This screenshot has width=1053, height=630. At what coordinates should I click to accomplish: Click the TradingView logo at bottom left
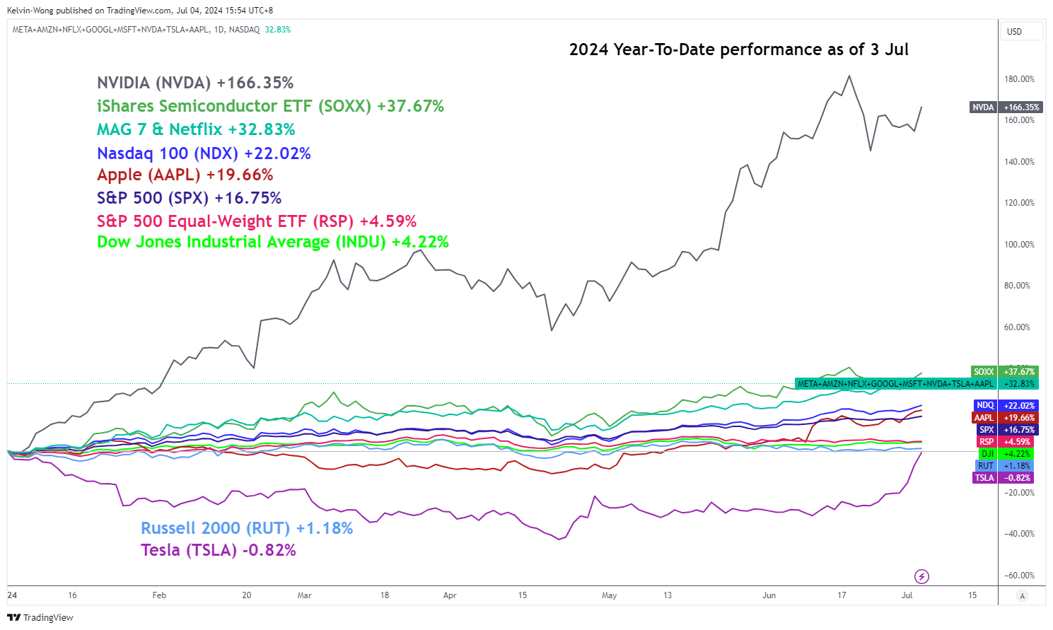(x=40, y=617)
